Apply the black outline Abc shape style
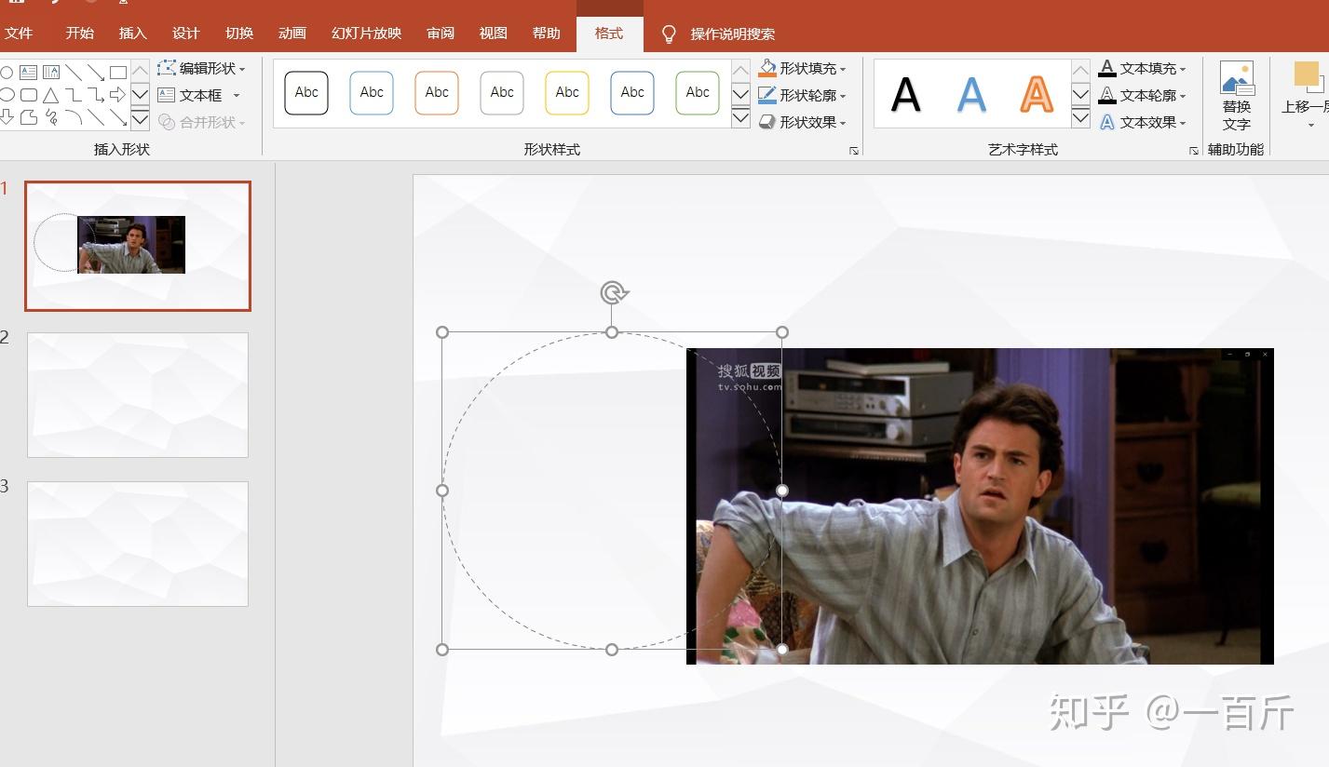This screenshot has height=767, width=1329. (306, 93)
